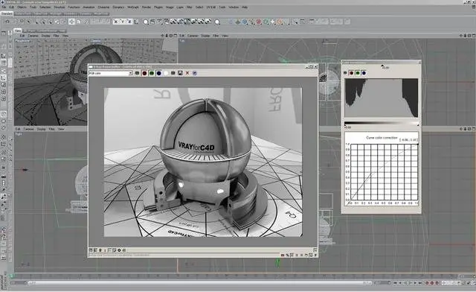Open the Plugins menu in the menu bar
The width and height of the screenshot is (476, 292).
tap(158, 7)
